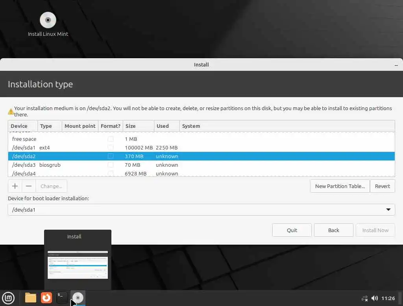
Task: Launch the Files manager from the panel
Action: [x=31, y=298]
